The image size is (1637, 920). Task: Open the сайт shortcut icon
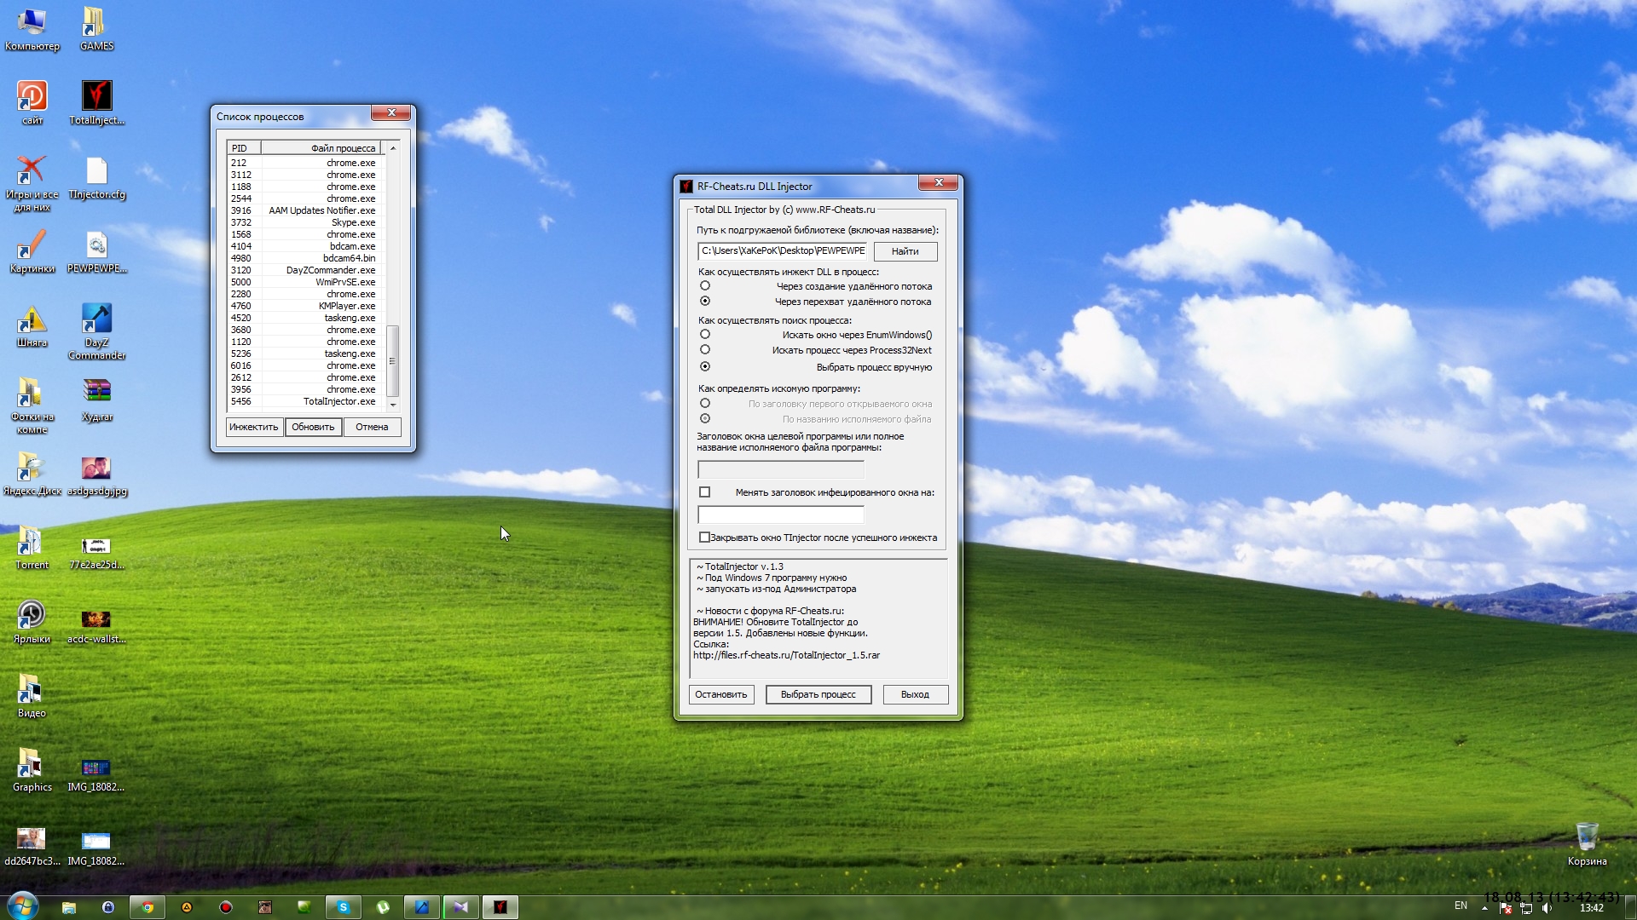(32, 103)
